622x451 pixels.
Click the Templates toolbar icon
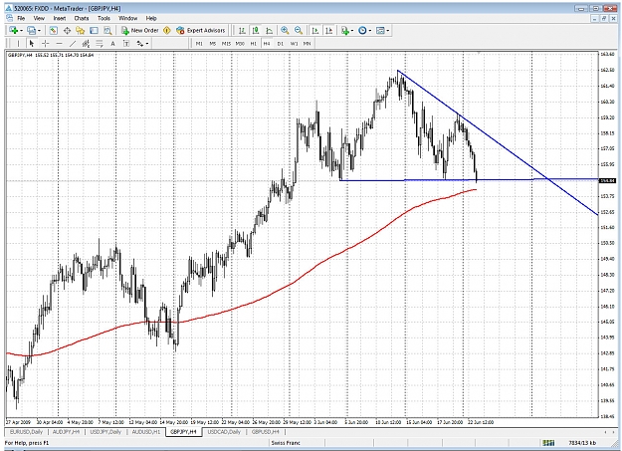pyautogui.click(x=380, y=30)
